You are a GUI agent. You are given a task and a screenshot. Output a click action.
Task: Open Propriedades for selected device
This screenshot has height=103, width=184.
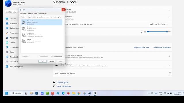click(x=58, y=57)
